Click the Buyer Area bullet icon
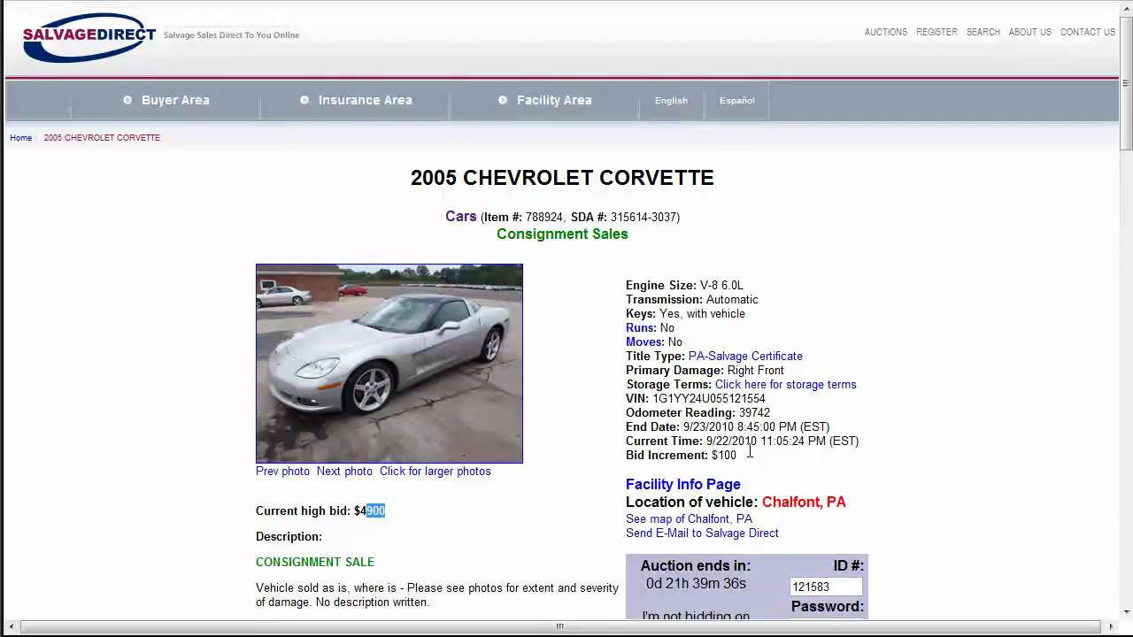 [127, 100]
